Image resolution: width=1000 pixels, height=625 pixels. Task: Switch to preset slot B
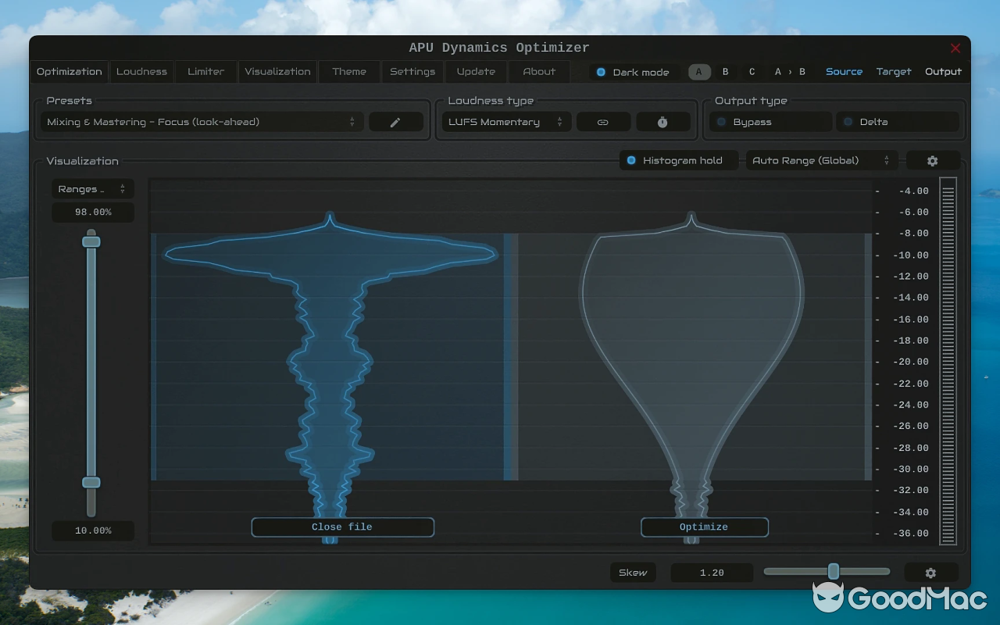click(x=725, y=71)
